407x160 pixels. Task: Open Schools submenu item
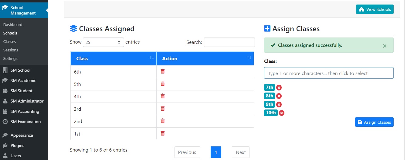point(10,33)
